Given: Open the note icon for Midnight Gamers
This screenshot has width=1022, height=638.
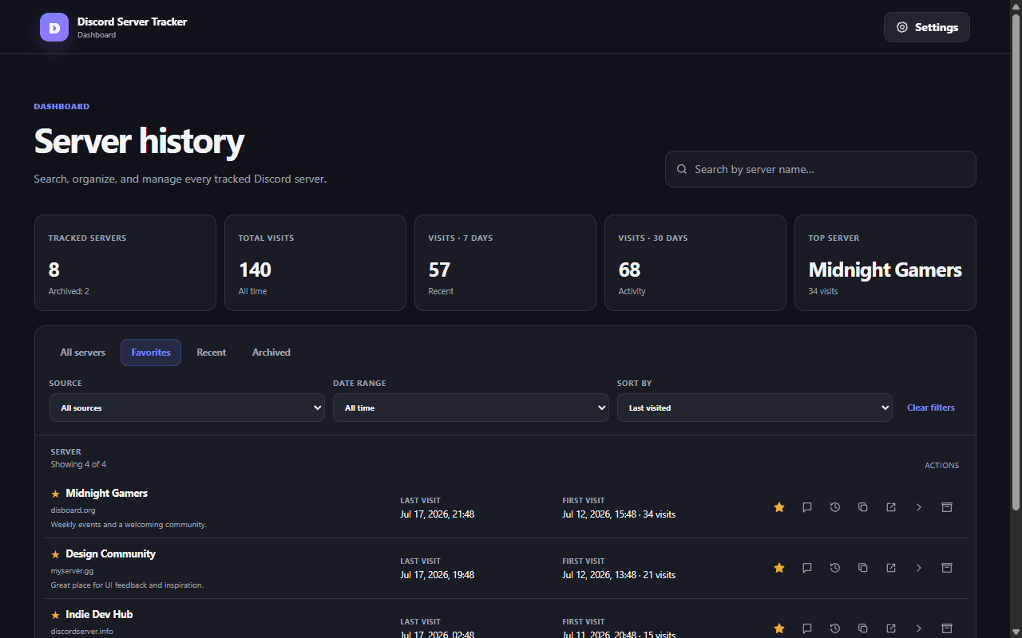Looking at the screenshot, I should (x=807, y=507).
